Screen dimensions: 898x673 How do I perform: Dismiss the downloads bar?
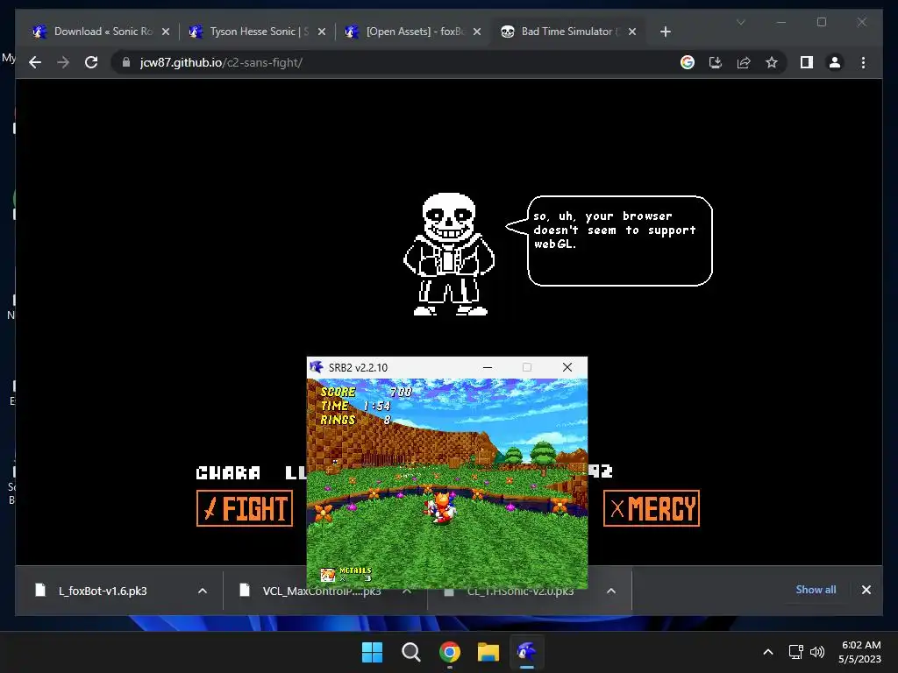coord(866,590)
